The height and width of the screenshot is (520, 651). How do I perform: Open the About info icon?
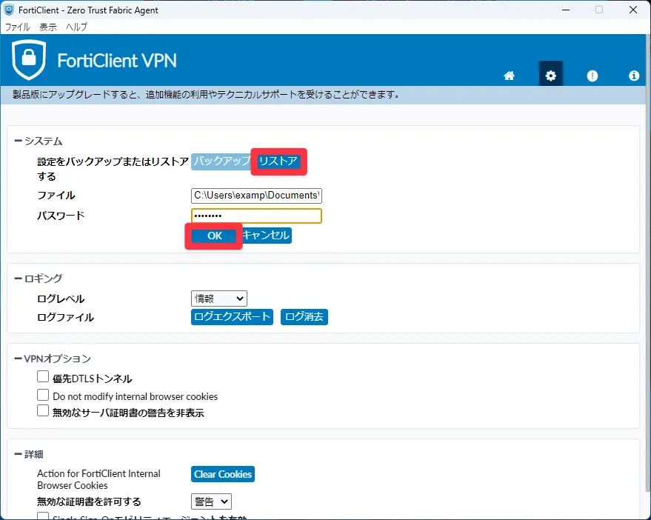(634, 76)
